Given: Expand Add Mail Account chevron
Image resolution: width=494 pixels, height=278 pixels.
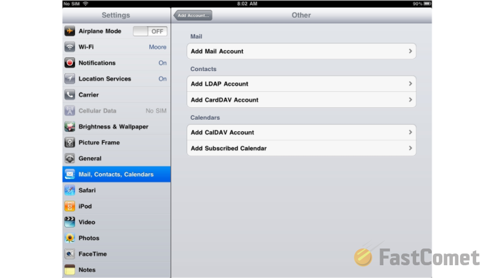Looking at the screenshot, I should (410, 51).
